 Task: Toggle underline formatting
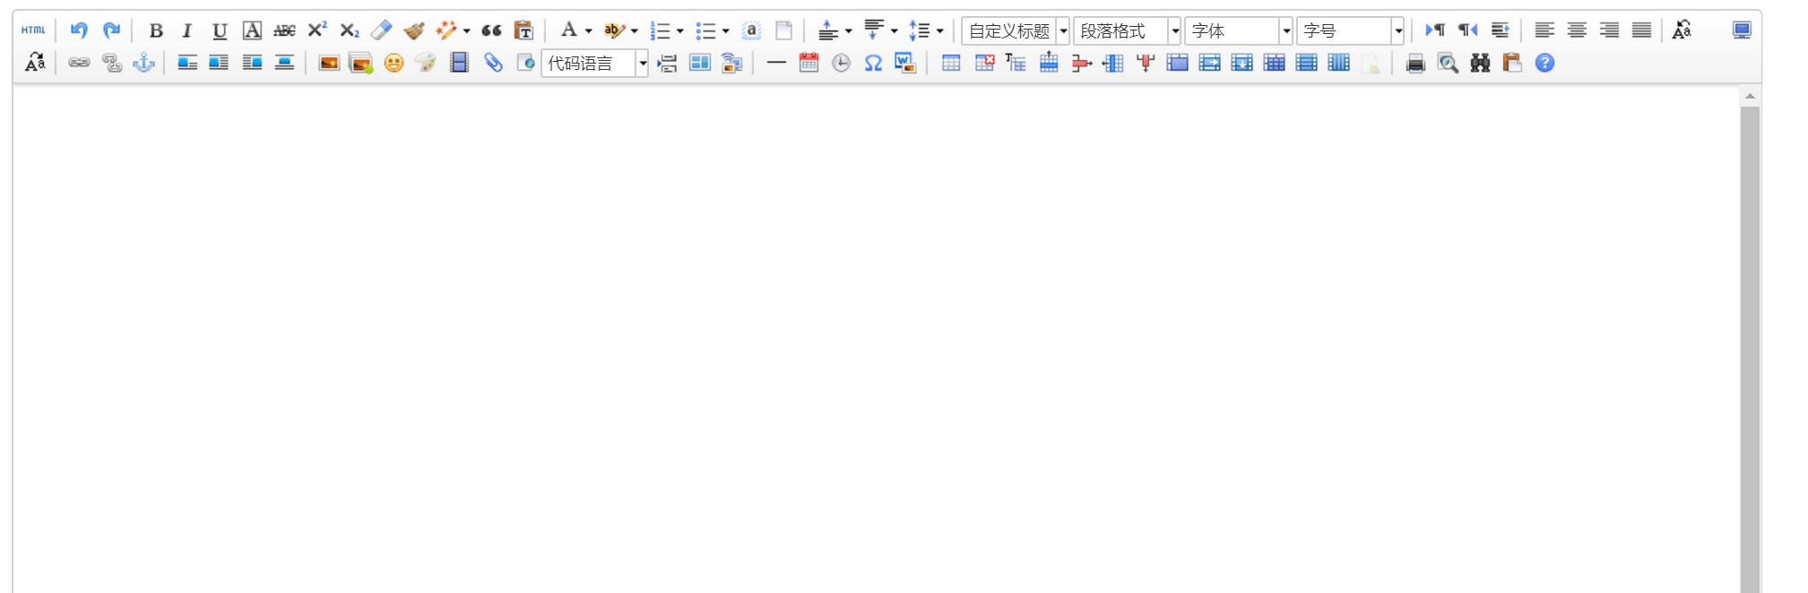[220, 30]
